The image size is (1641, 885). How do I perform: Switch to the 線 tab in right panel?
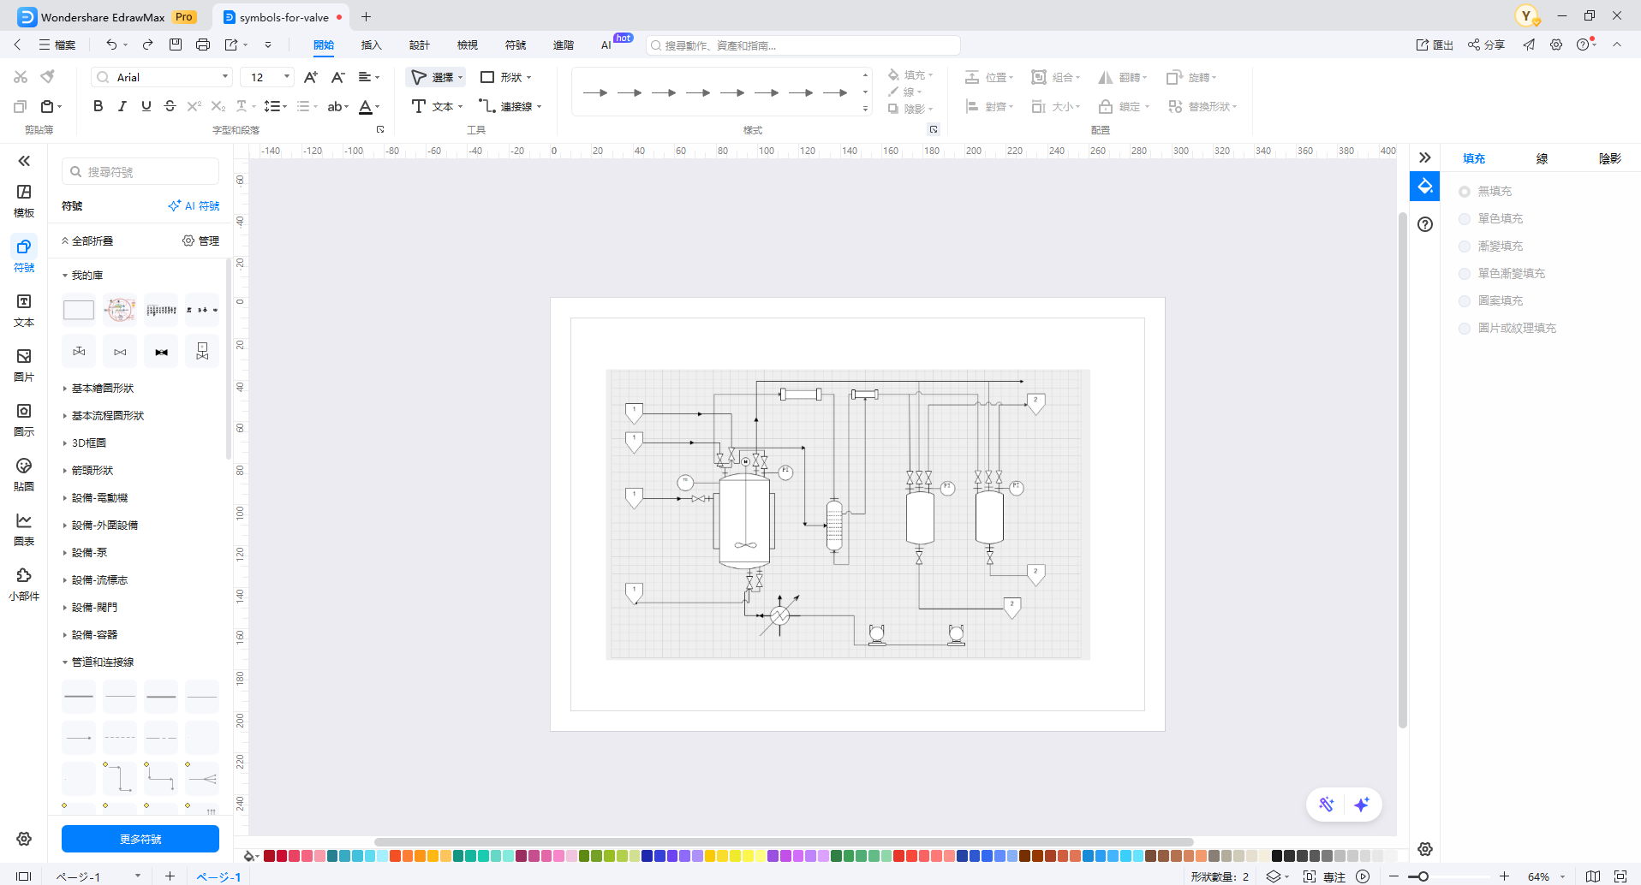click(1542, 158)
